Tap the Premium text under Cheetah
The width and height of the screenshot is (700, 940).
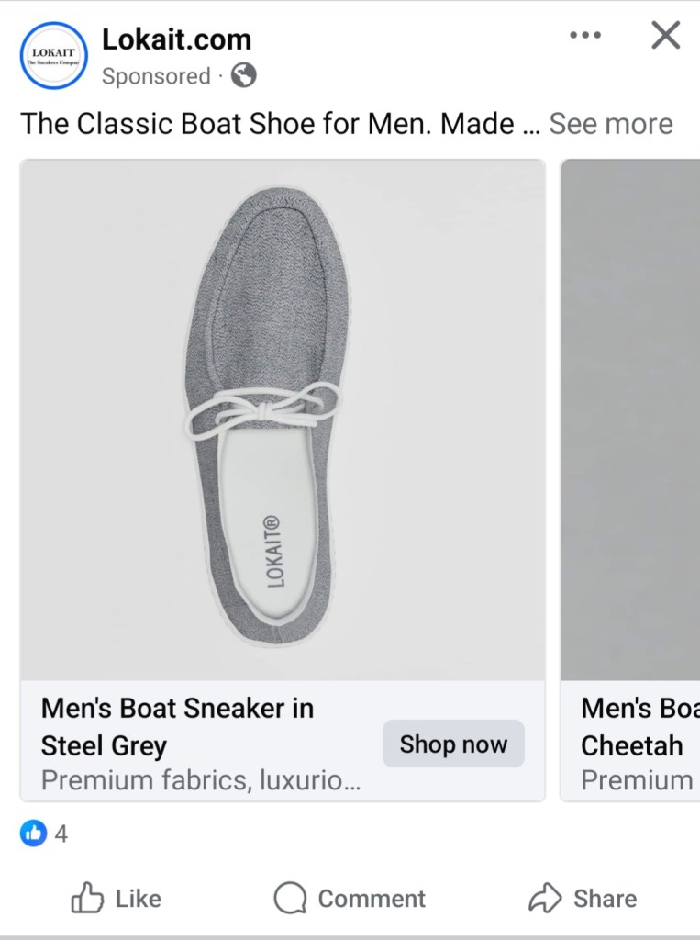[x=637, y=780]
